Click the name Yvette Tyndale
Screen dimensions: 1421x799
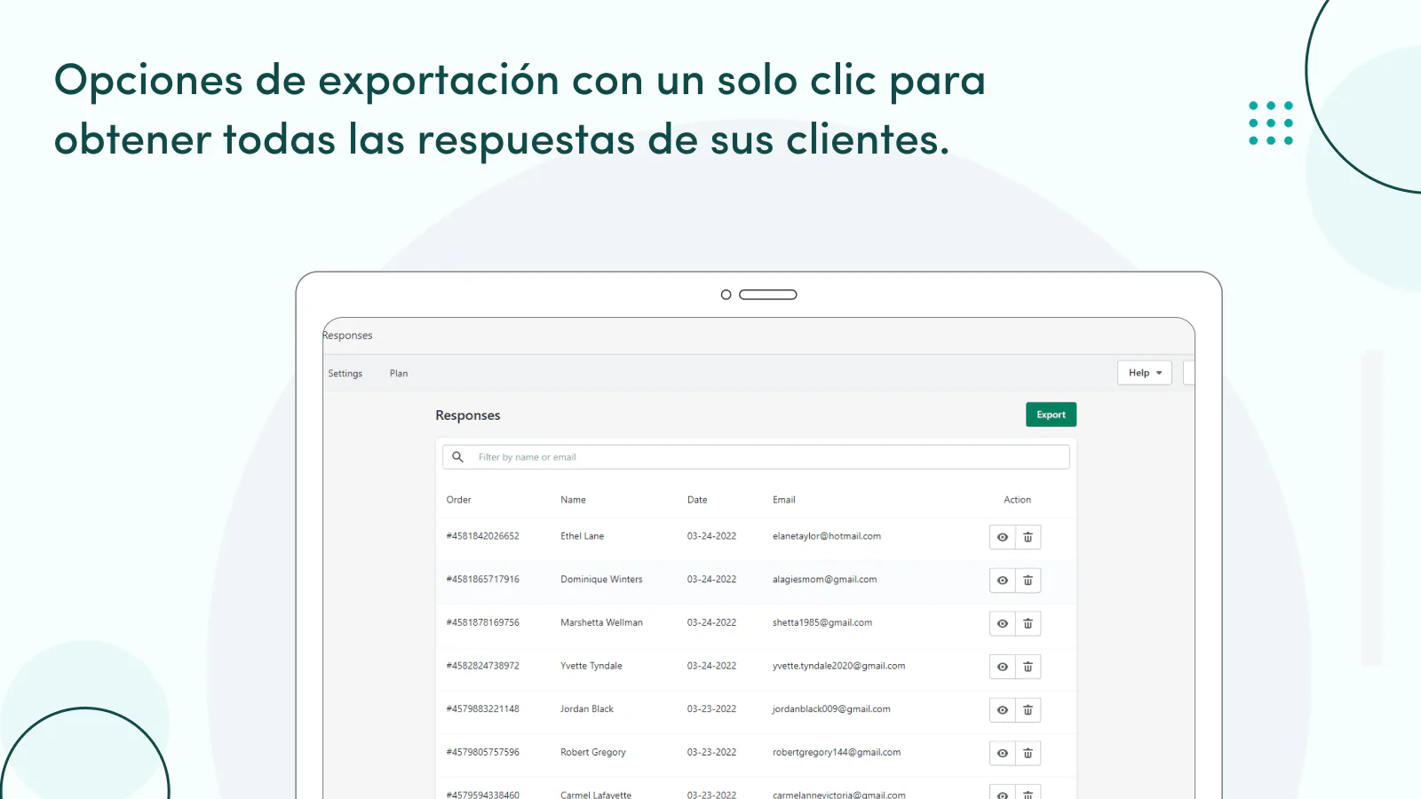(x=591, y=666)
